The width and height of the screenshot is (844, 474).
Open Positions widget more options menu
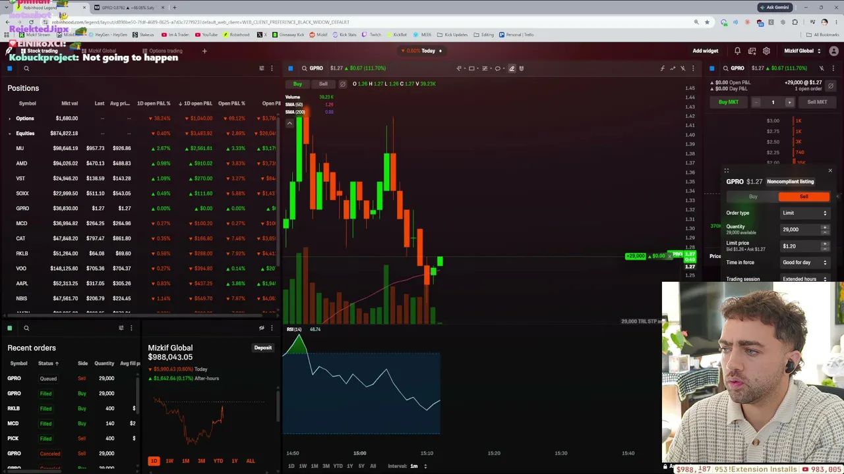tap(272, 68)
